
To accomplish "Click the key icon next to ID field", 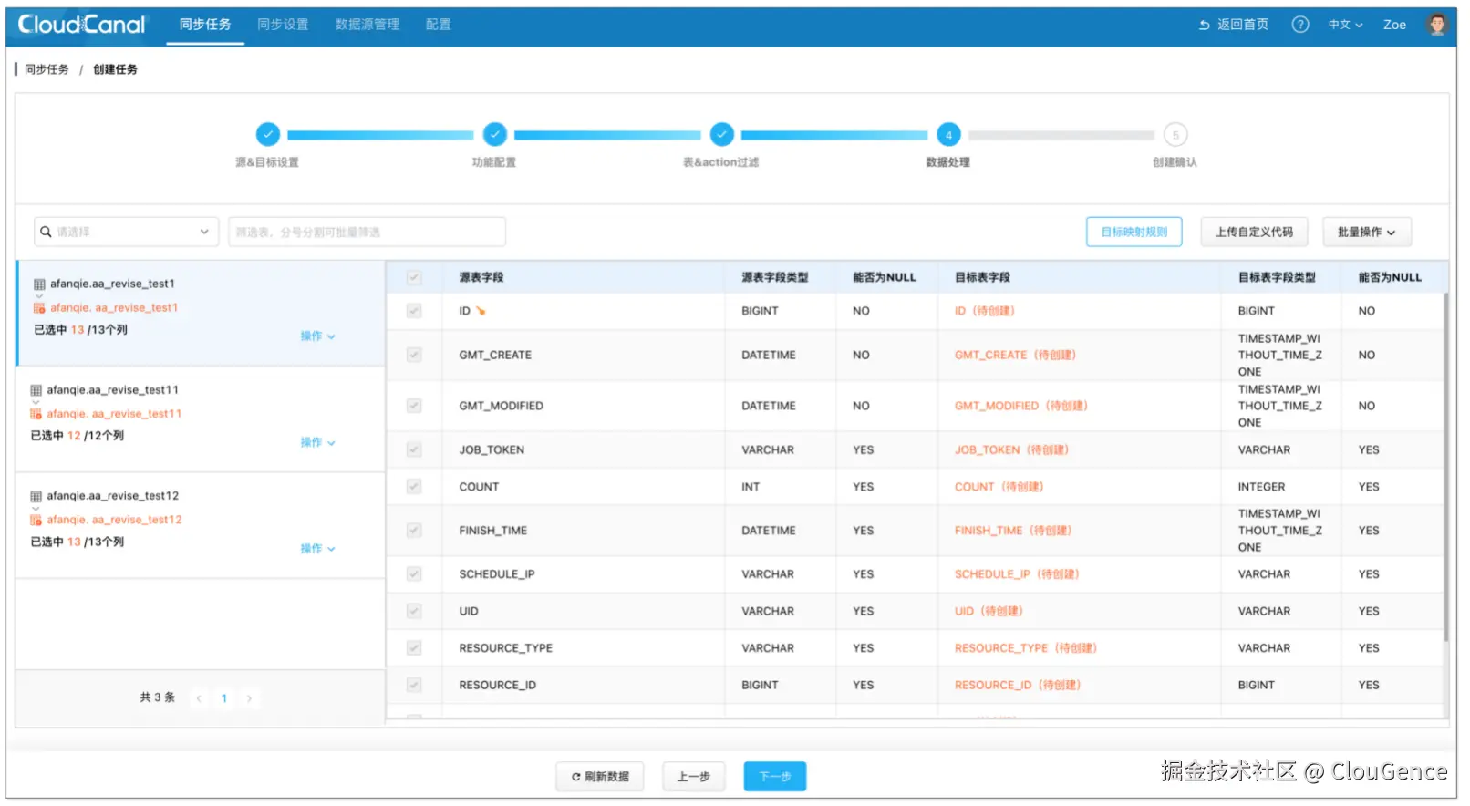I will (481, 312).
